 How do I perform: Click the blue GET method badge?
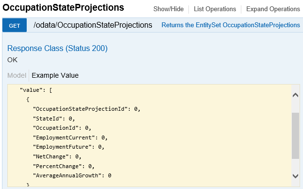tap(15, 25)
